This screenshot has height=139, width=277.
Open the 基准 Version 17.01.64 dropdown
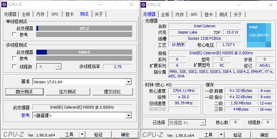tap(82, 82)
